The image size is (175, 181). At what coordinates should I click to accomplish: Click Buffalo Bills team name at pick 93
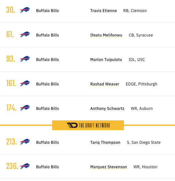point(48,60)
